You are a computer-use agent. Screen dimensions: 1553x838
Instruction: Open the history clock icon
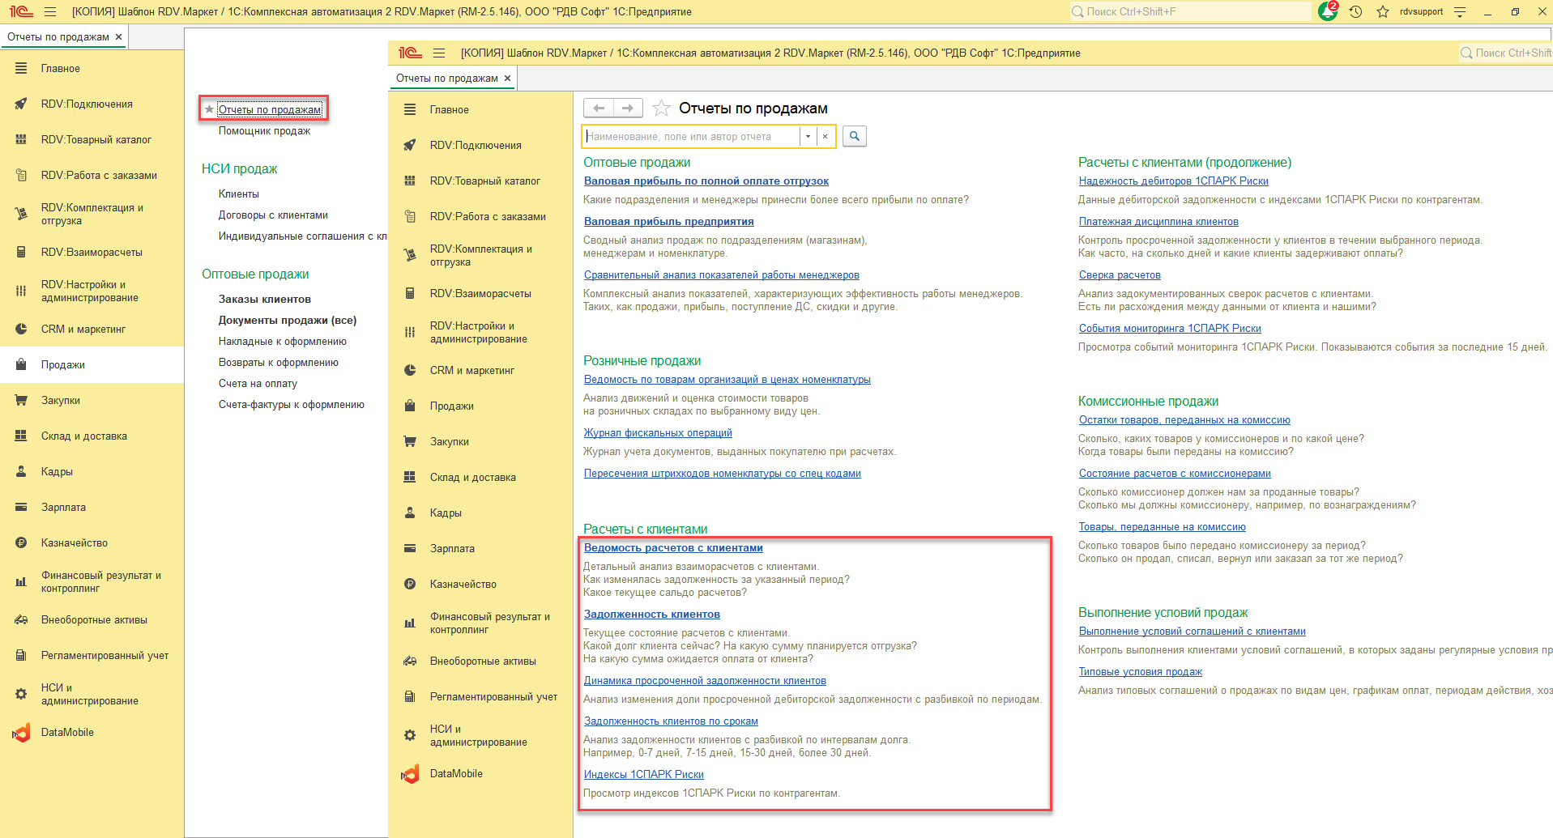1355,11
